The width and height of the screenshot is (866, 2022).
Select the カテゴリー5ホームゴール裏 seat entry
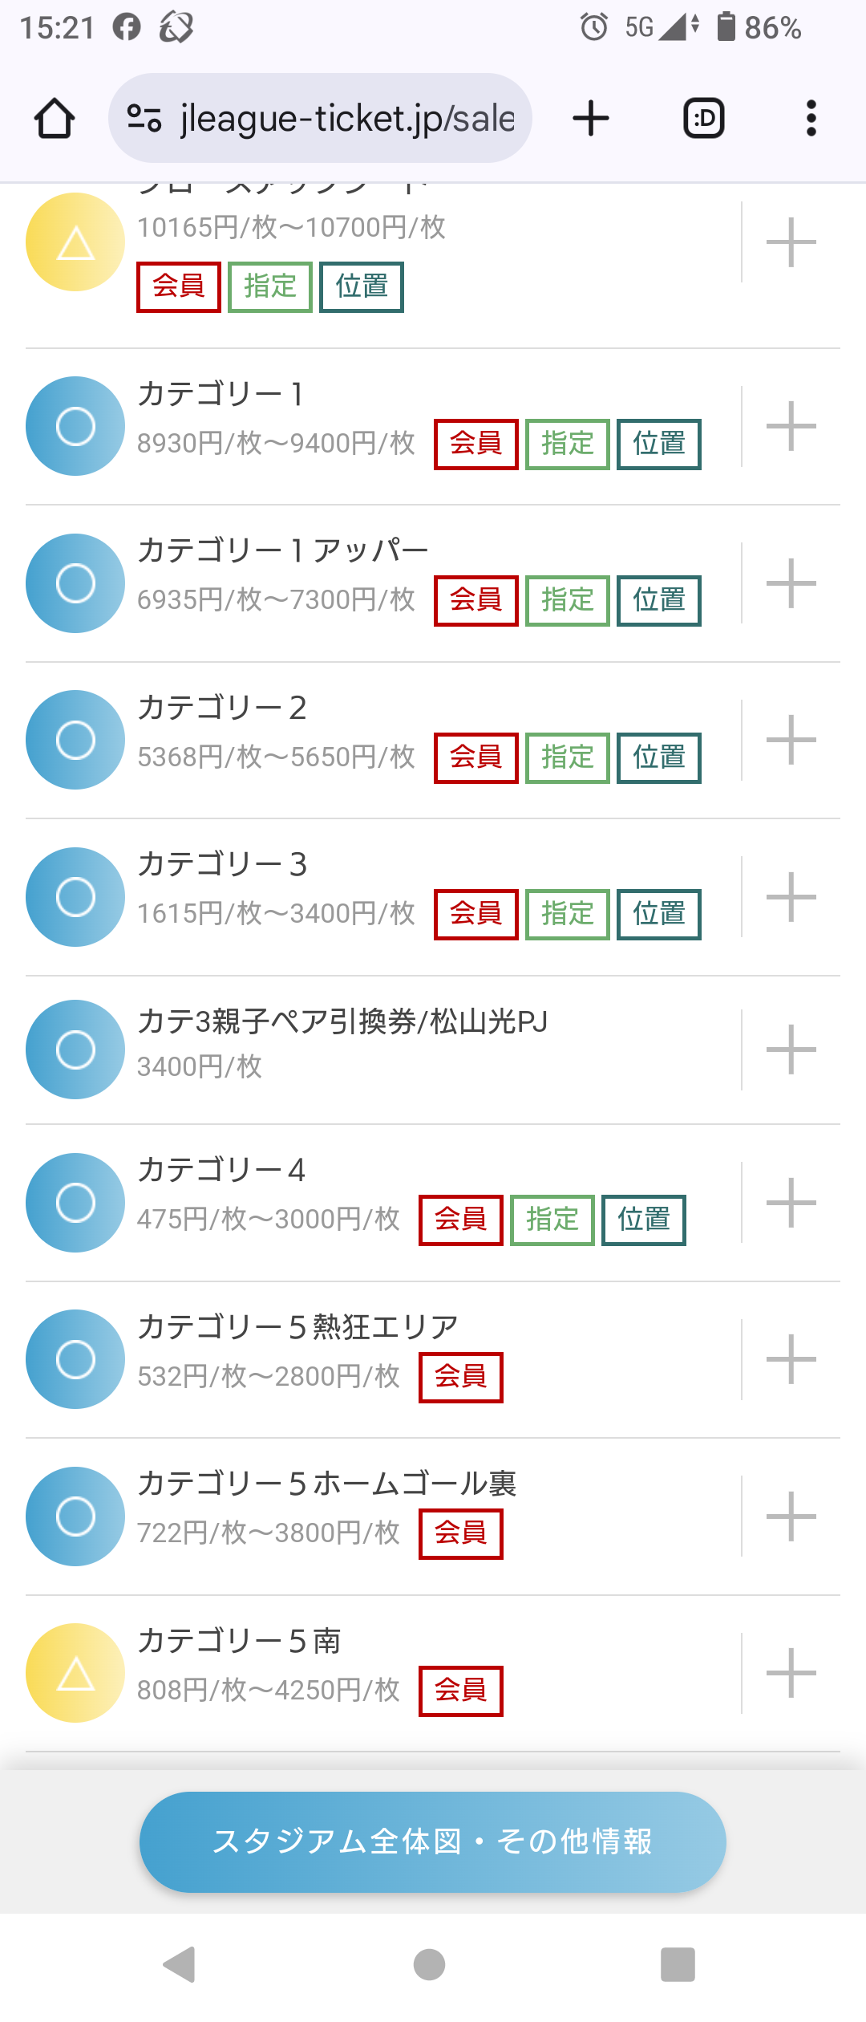point(433,1516)
